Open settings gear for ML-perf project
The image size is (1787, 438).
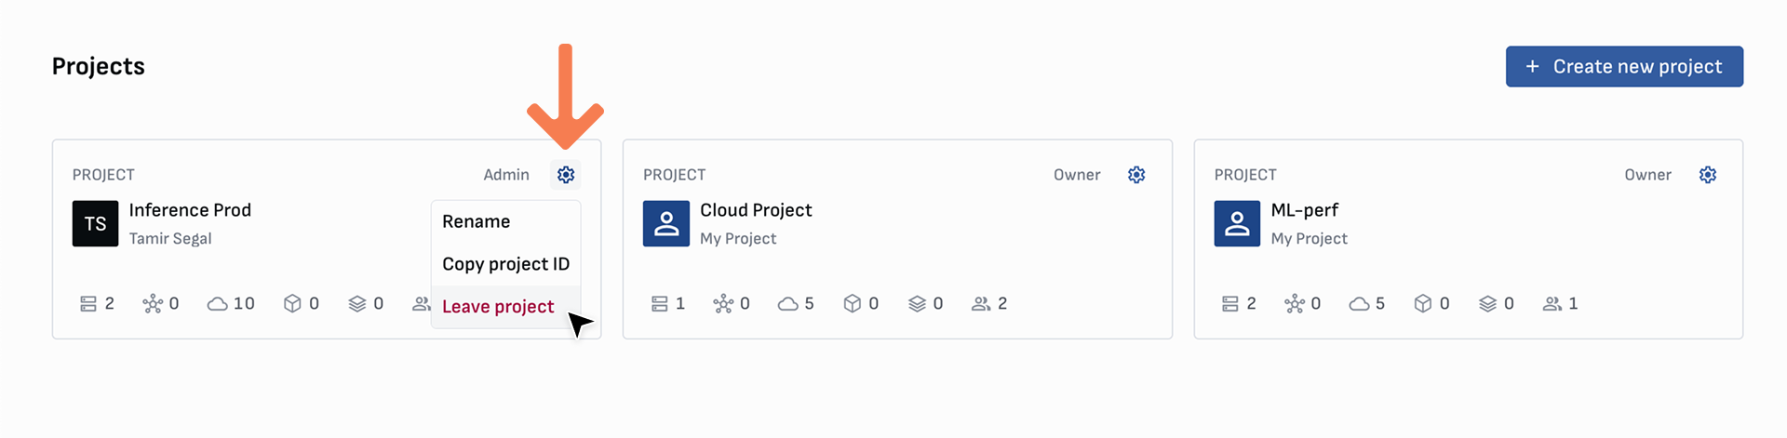tap(1707, 175)
